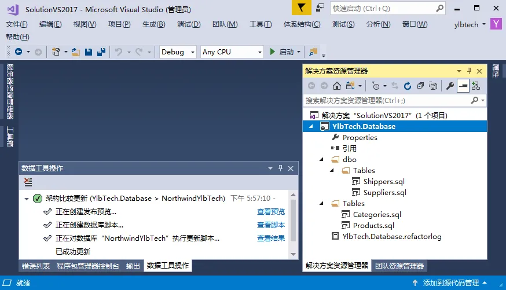The height and width of the screenshot is (290, 506).
Task: Switch to the 错误列表 tab
Action: (36, 266)
